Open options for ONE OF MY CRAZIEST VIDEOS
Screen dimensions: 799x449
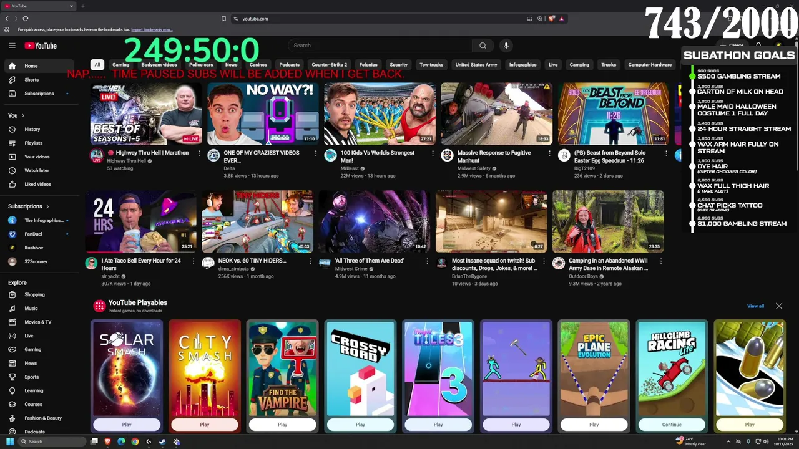pyautogui.click(x=316, y=153)
